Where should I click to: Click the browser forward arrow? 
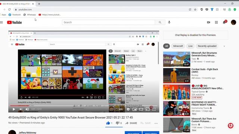click(4, 9)
